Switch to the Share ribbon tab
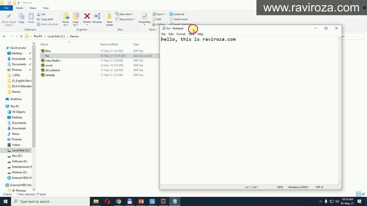Viewport: 367px width, 206px height. (x=33, y=8)
